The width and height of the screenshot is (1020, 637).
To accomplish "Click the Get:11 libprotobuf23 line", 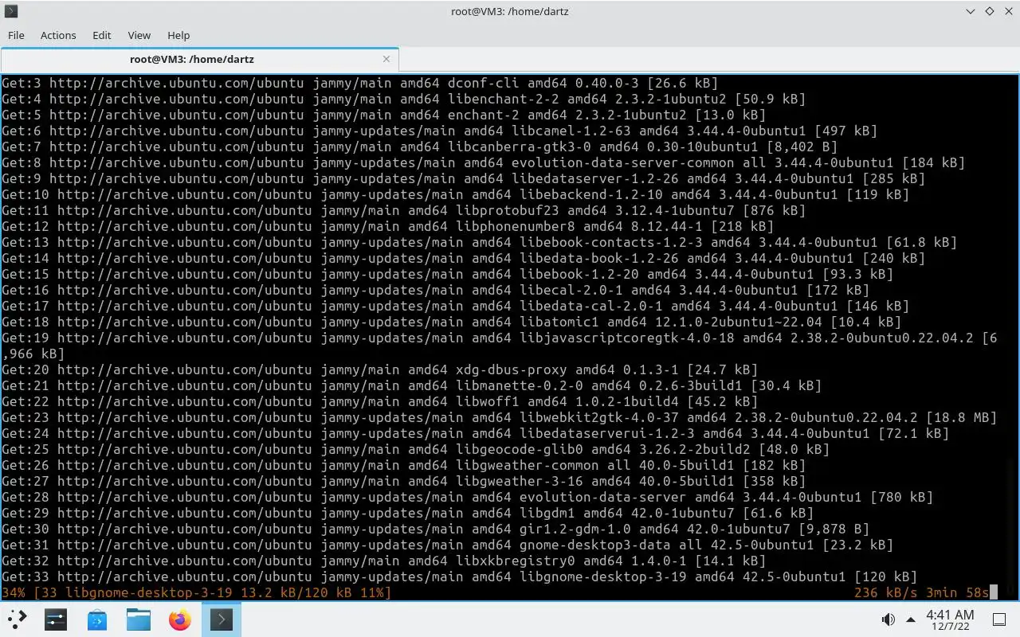I will pos(403,210).
